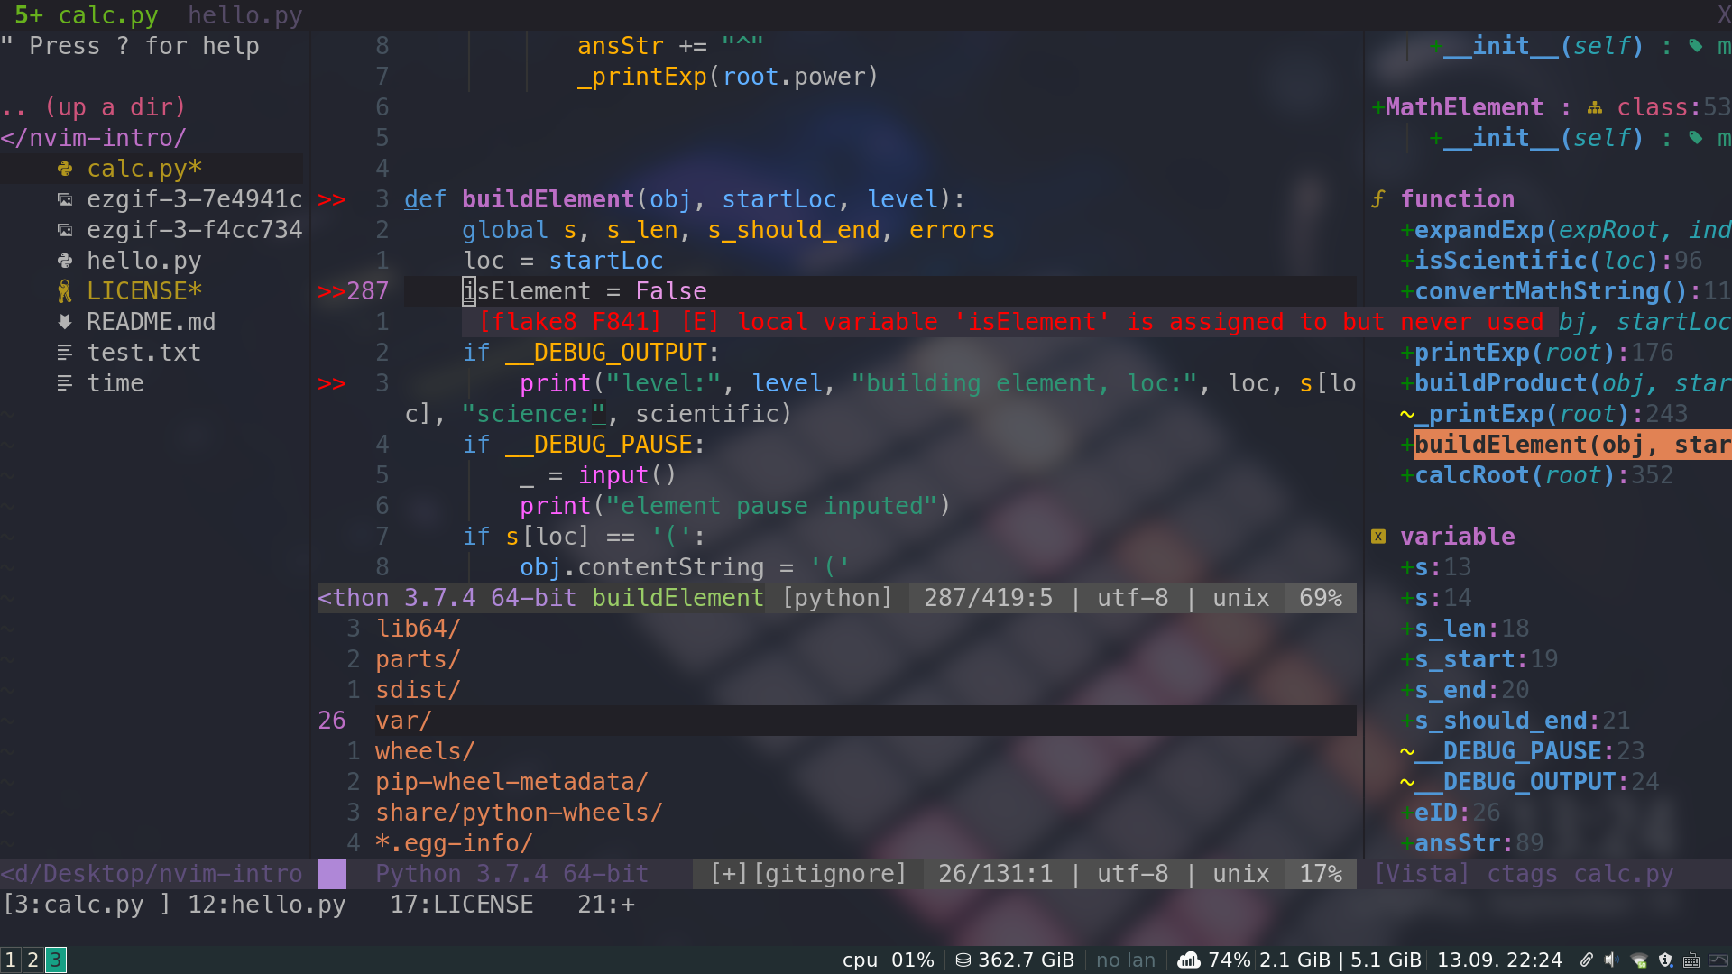1732x974 pixels.
Task: Collapse the function section in Vista
Action: tap(1458, 199)
